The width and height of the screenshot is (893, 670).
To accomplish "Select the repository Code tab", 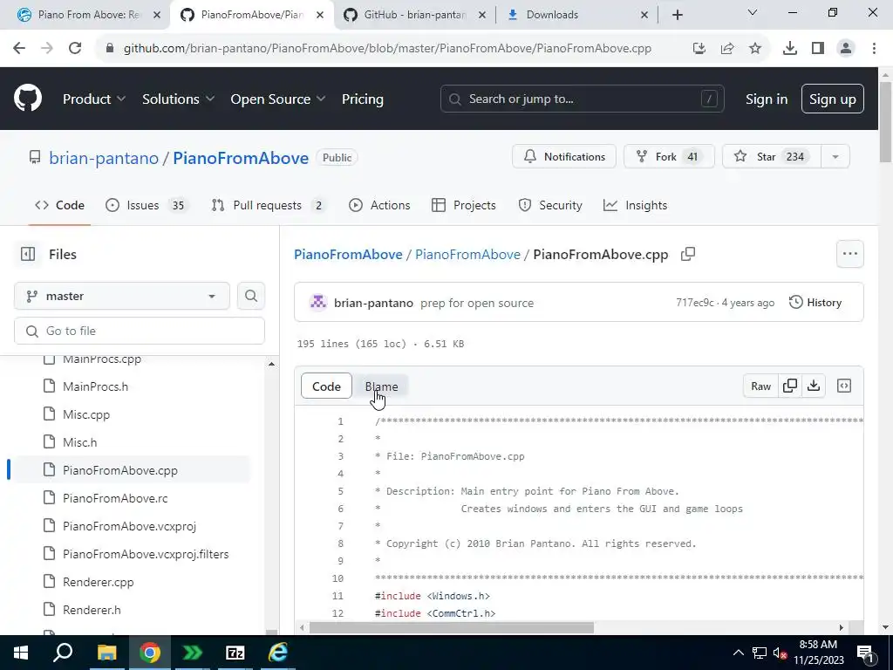I will click(59, 205).
